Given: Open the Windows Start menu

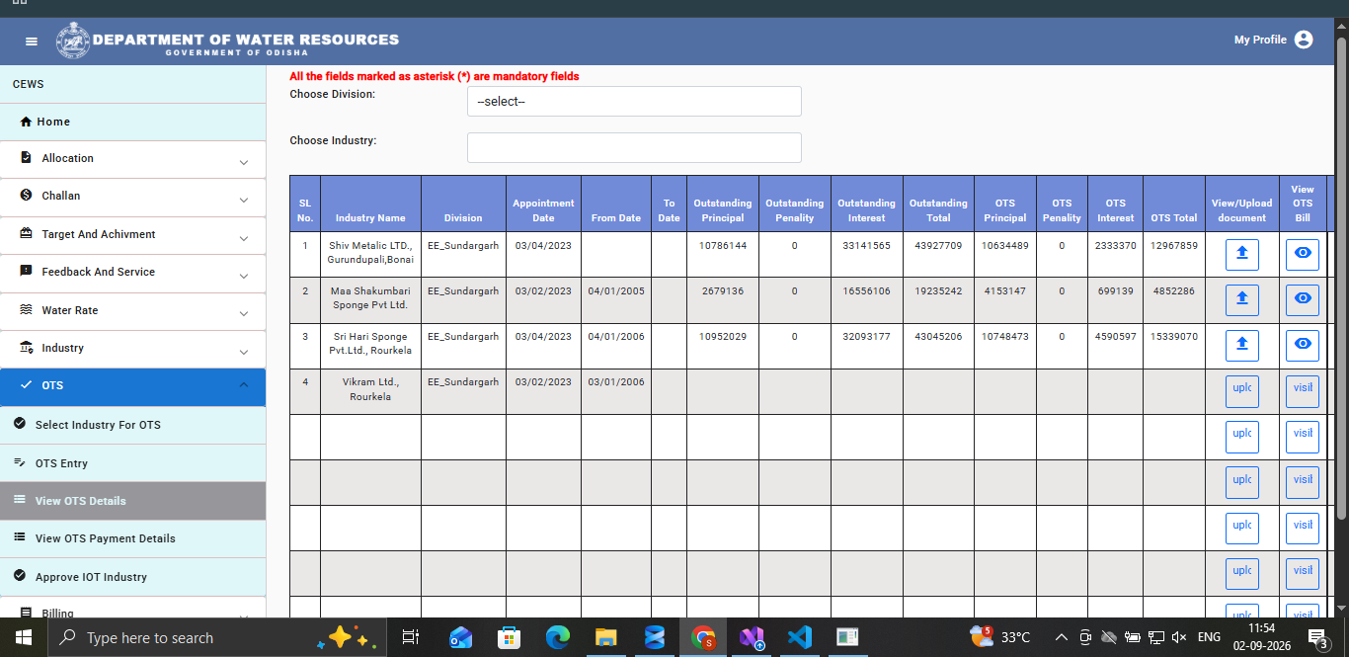Looking at the screenshot, I should [24, 637].
